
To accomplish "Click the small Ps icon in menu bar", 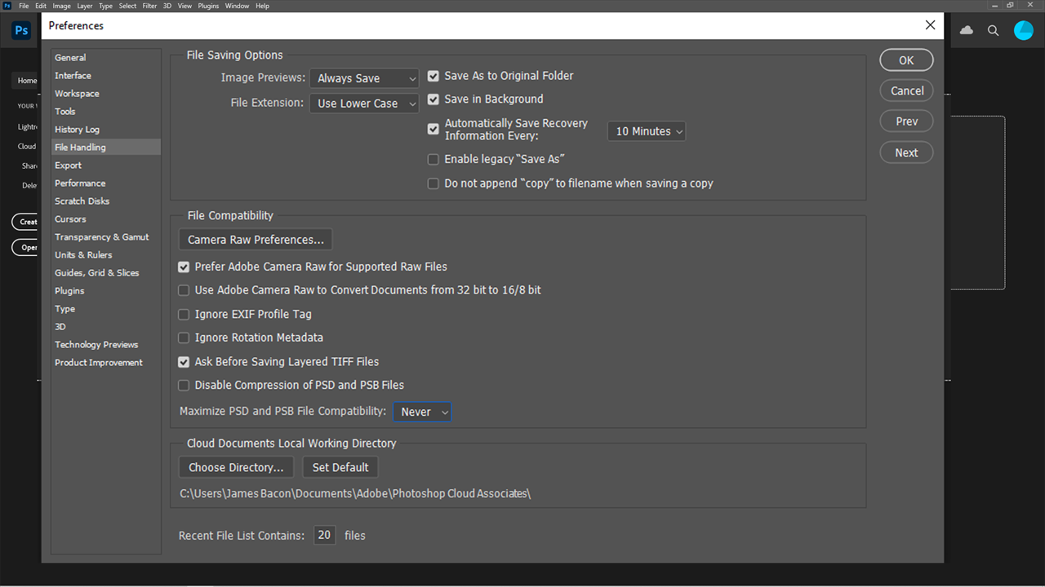I will (x=7, y=6).
